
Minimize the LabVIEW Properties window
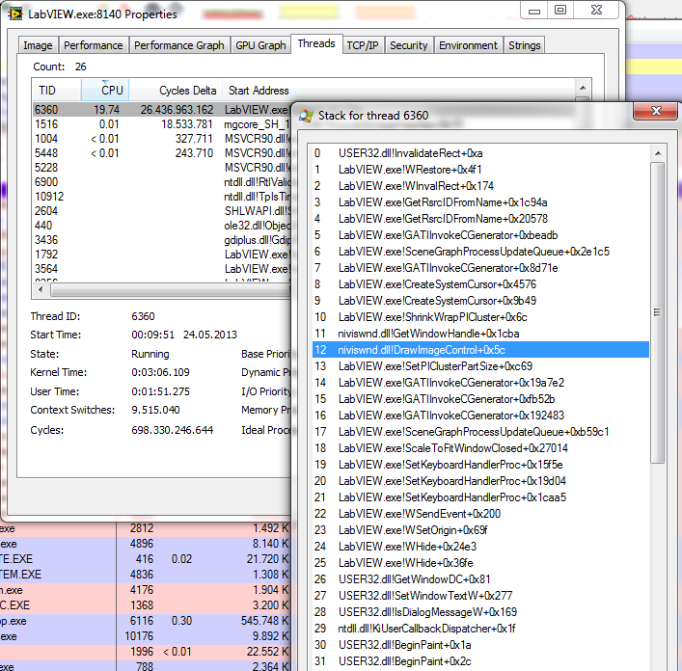(x=534, y=10)
